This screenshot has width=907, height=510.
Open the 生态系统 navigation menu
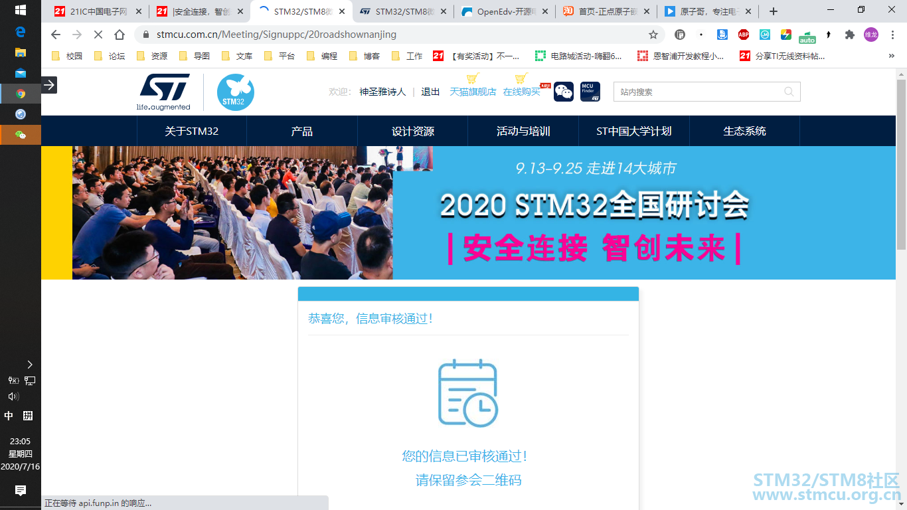click(x=744, y=131)
